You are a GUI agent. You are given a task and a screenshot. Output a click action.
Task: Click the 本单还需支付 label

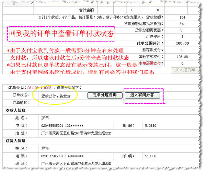click(151, 63)
